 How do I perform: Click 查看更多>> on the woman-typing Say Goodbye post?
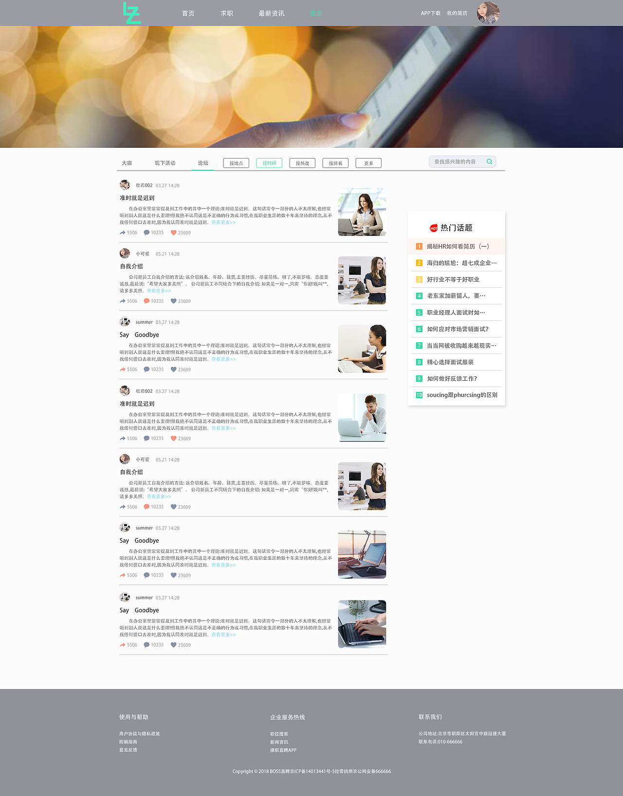coord(223,359)
